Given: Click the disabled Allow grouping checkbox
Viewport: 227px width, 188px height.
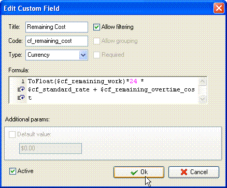Looking at the screenshot, I should click(96, 41).
